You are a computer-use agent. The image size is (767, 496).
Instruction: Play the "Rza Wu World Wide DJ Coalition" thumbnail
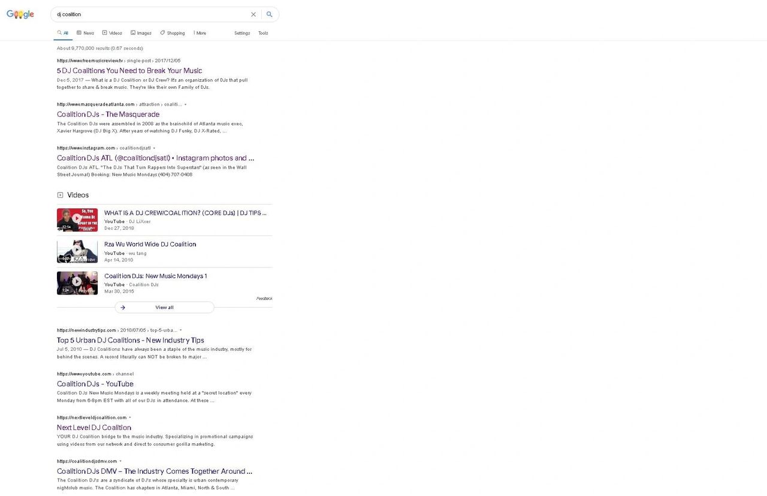point(77,251)
